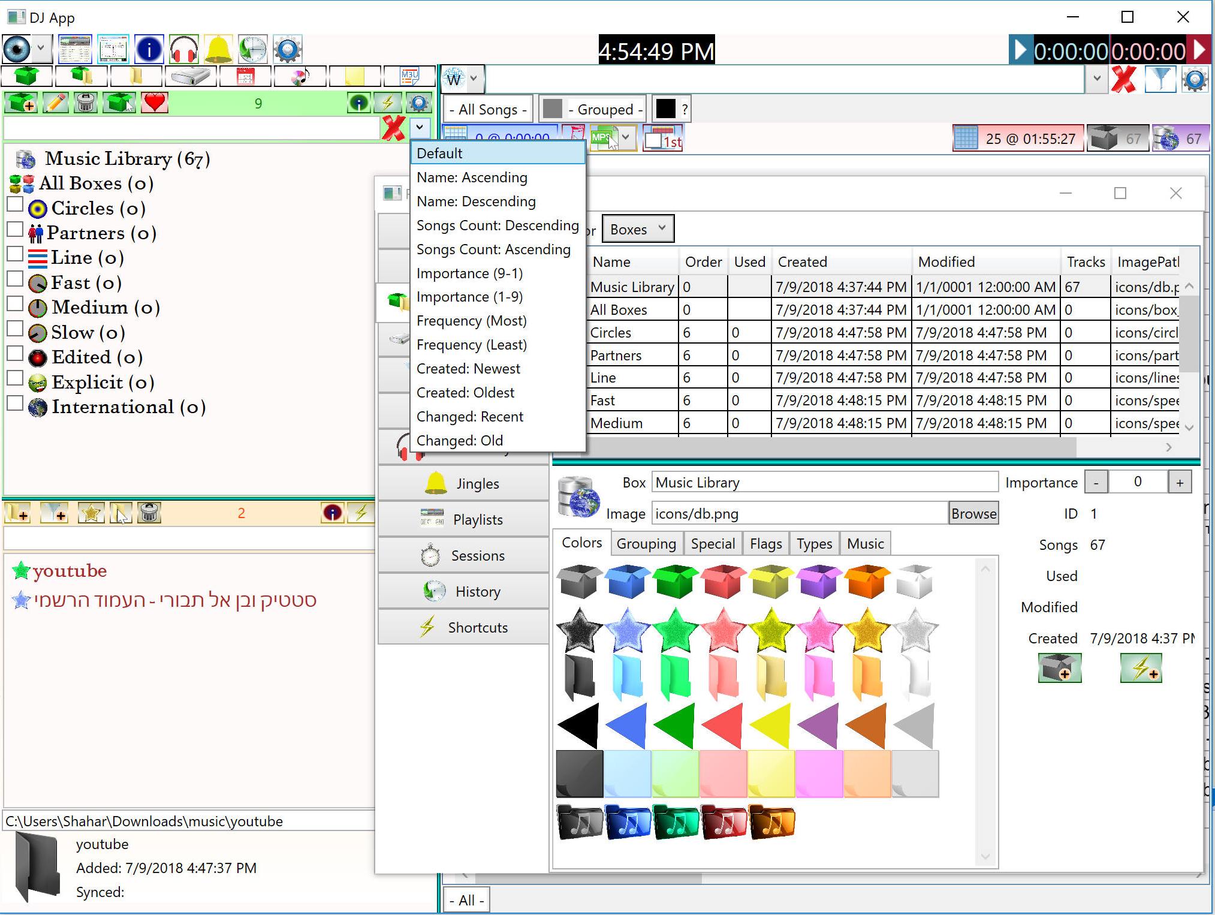This screenshot has height=915, width=1215.
Task: Click the yellow bell jingles icon
Action: 219,49
